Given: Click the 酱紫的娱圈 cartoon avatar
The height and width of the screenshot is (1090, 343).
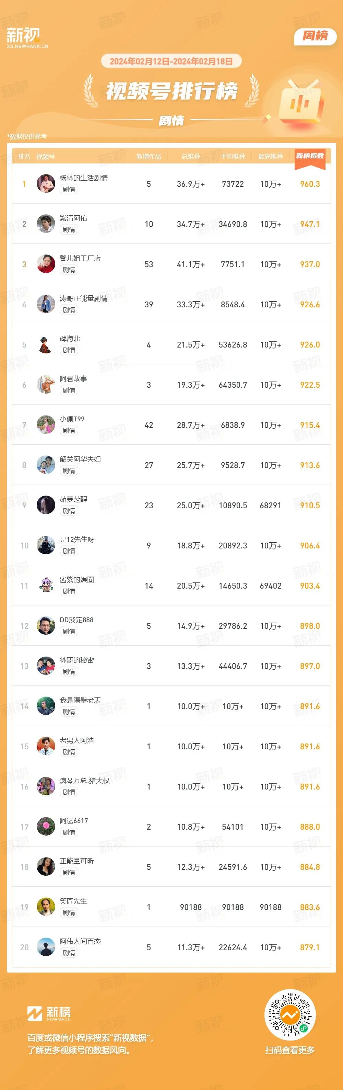Looking at the screenshot, I should click(x=46, y=586).
